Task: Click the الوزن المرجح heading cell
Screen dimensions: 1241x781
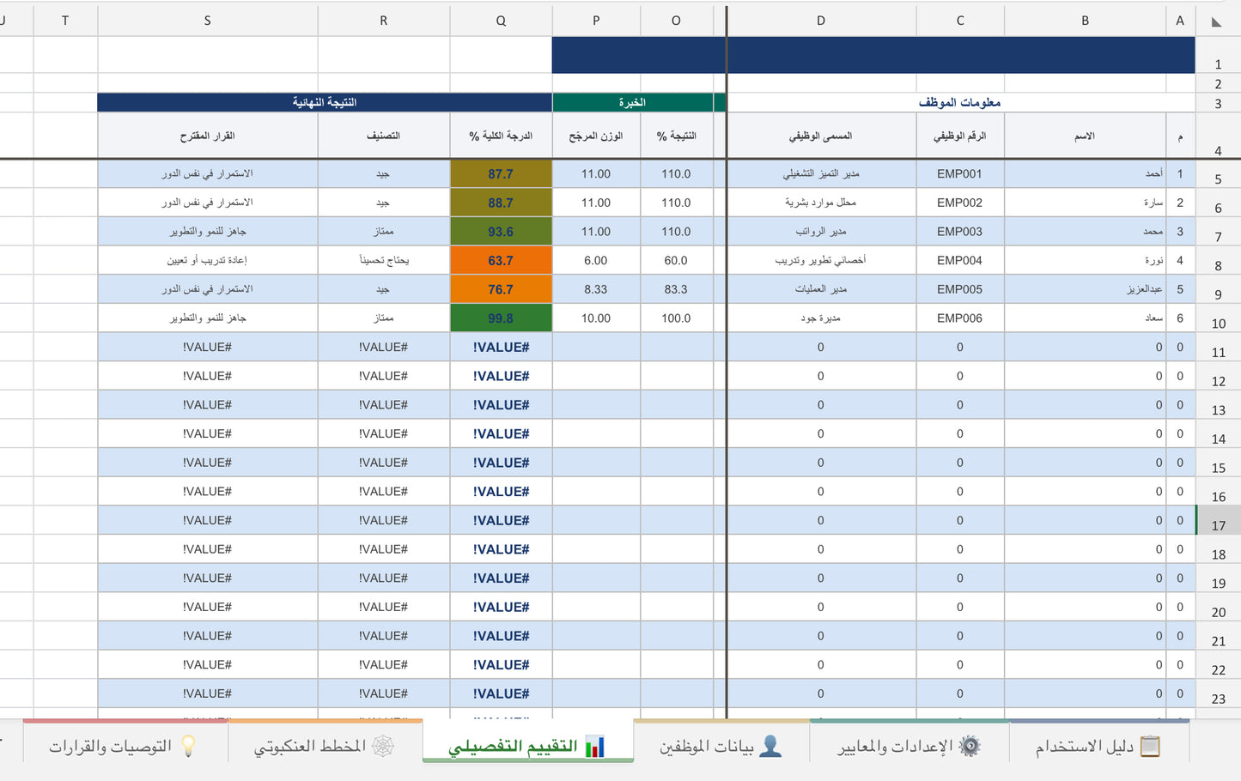Action: (x=596, y=136)
